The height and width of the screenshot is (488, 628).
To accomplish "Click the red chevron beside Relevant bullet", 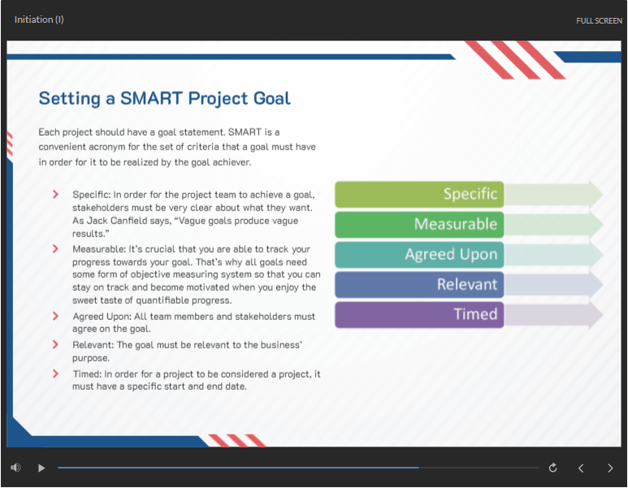I will (x=56, y=344).
